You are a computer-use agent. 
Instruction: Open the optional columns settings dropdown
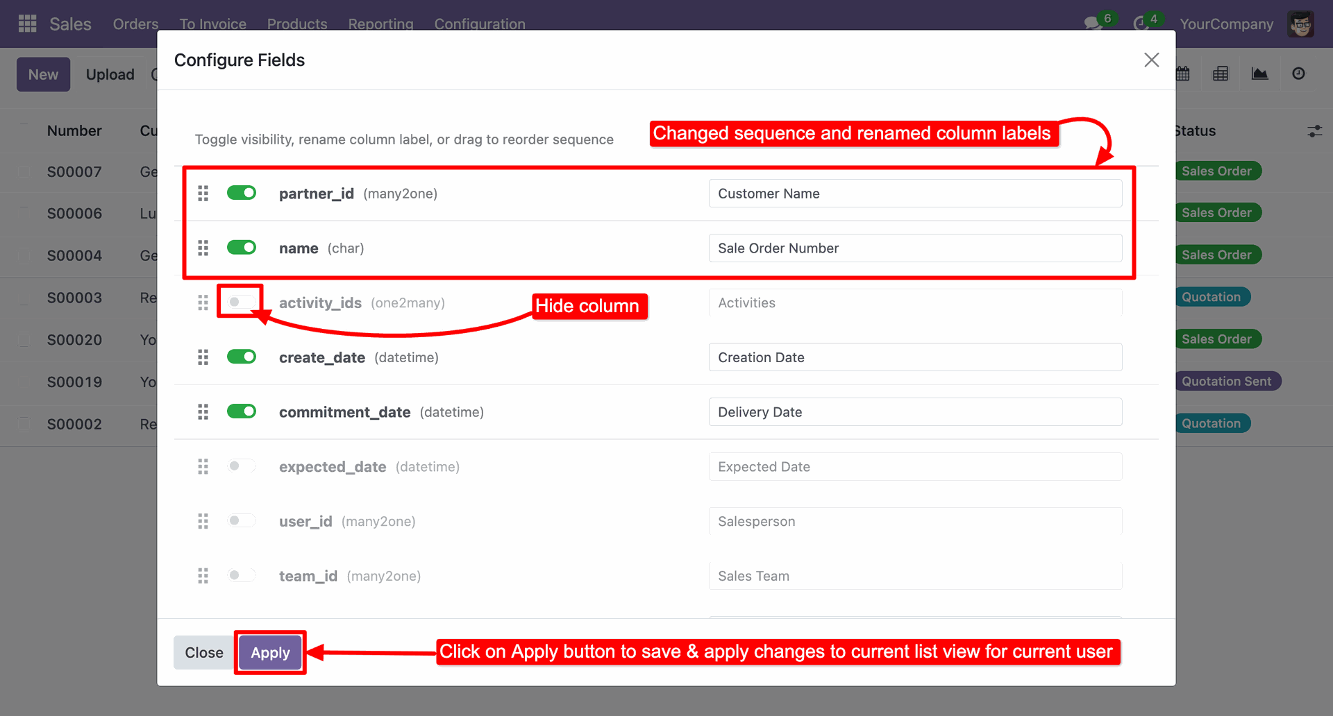click(x=1314, y=131)
